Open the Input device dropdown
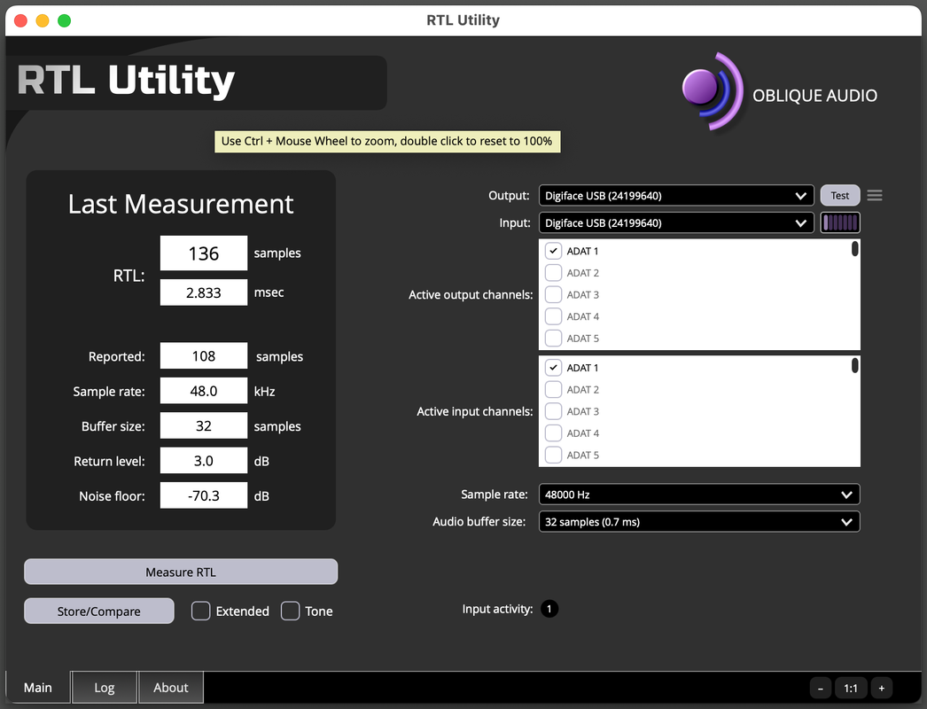The height and width of the screenshot is (709, 927). [676, 223]
